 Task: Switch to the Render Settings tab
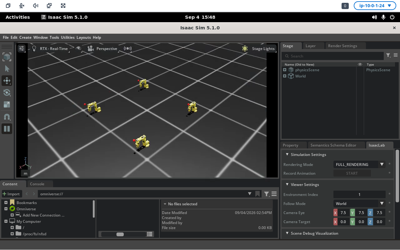coord(342,46)
